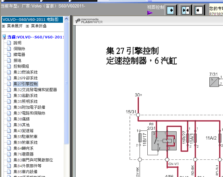Click the GN-VT wire color label
The height and width of the screenshot is (177, 223).
[174, 164]
